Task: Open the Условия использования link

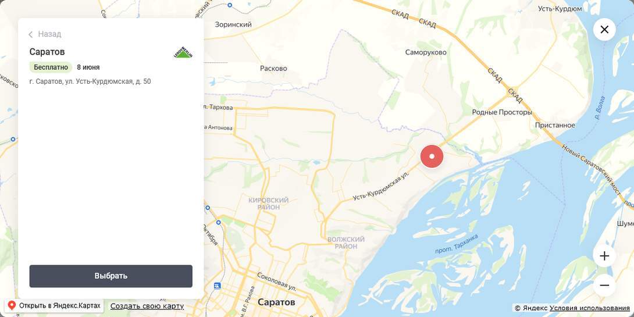Action: 590,308
